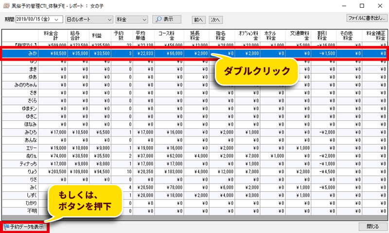Go to previous period with 前へ
Viewport: 389px width, 233px height.
(198, 20)
